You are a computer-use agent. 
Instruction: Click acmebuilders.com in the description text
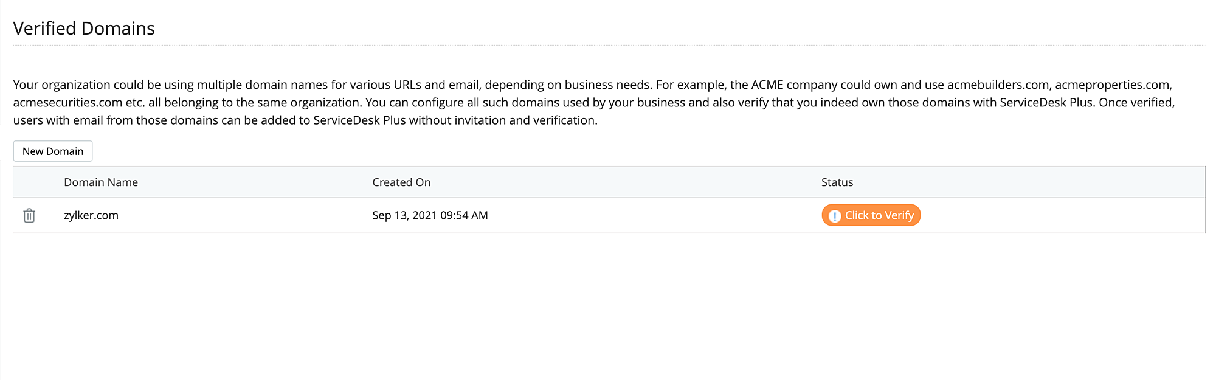(x=998, y=85)
